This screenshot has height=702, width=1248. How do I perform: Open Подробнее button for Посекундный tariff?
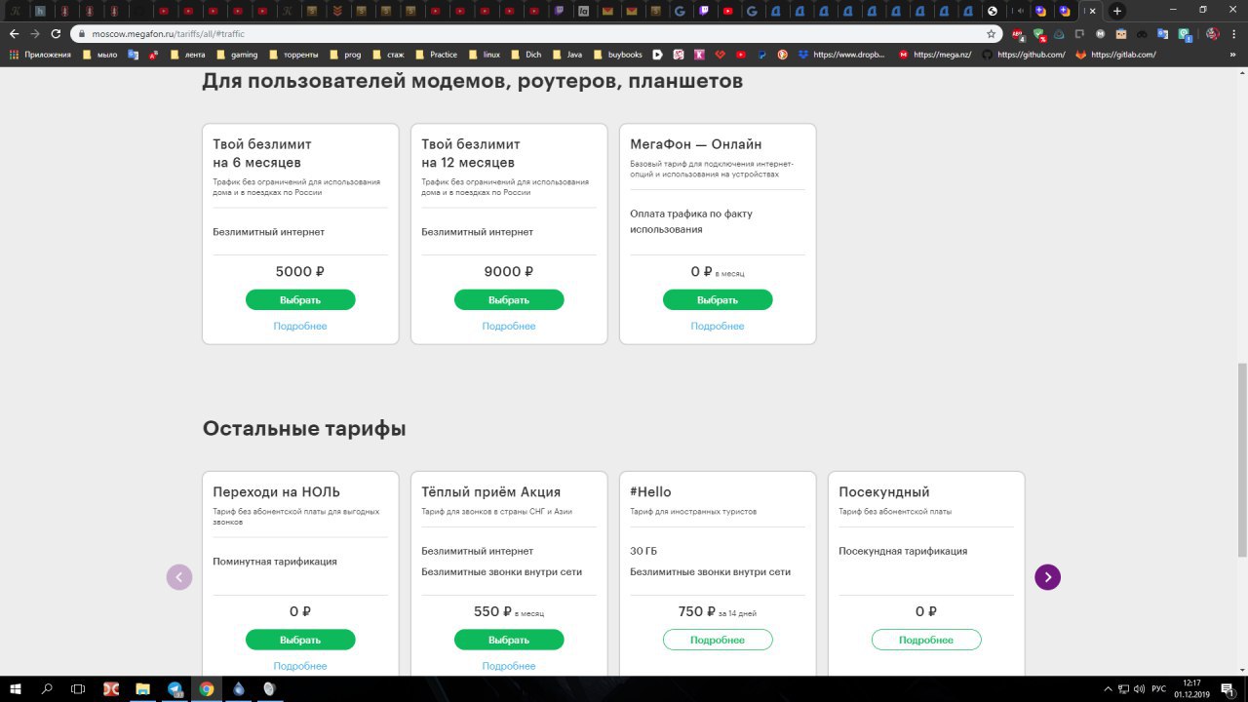(x=926, y=640)
